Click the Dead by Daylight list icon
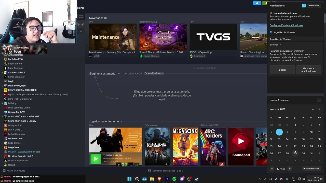This screenshot has height=183, width=326. click(x=6, y=86)
